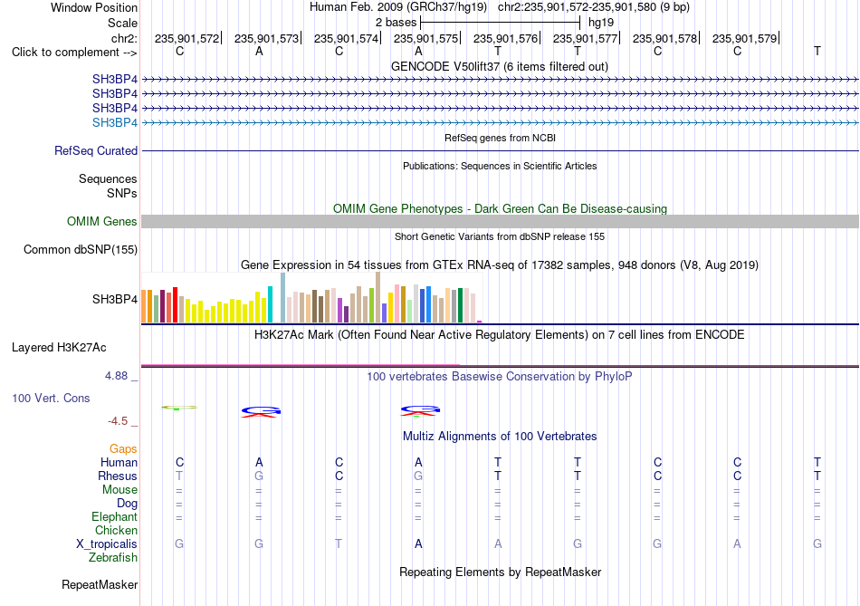Click the "chr2:" ruler label

124,38
